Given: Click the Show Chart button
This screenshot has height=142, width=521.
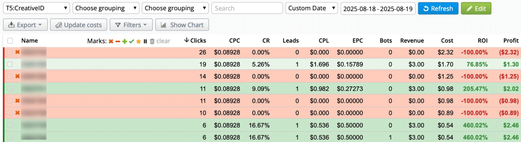Looking at the screenshot, I should (182, 25).
